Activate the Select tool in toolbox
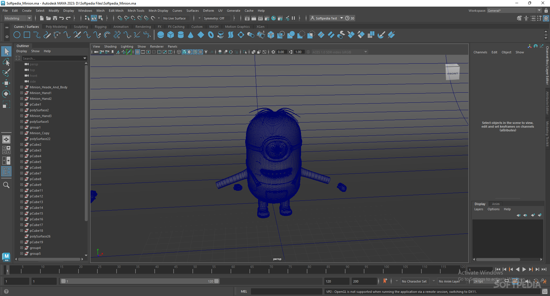Image resolution: width=550 pixels, height=296 pixels. 6,52
